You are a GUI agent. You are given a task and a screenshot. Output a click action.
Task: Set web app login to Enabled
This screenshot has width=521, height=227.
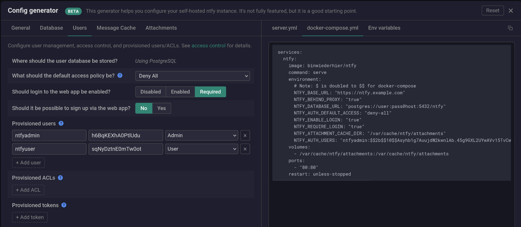[180, 92]
